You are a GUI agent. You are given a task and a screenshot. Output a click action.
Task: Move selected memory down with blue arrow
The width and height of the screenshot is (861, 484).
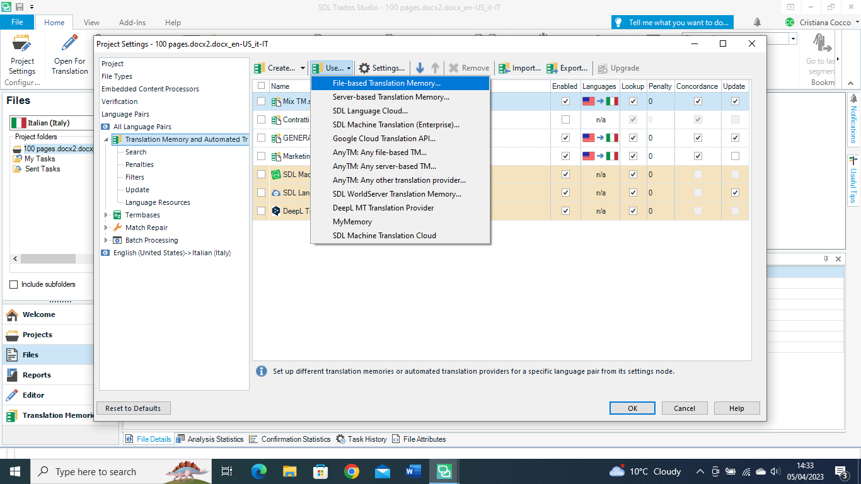pos(420,68)
